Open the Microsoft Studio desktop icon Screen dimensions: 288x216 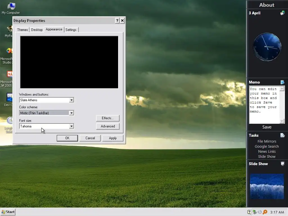pyautogui.click(x=7, y=56)
